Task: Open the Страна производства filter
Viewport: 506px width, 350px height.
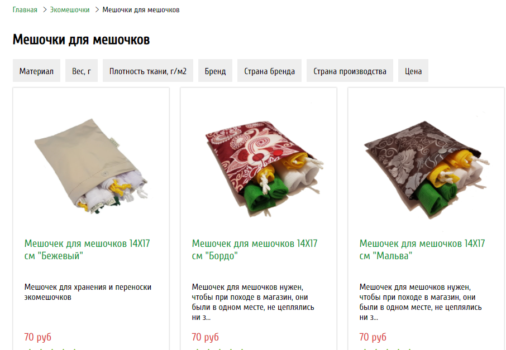Action: (350, 71)
